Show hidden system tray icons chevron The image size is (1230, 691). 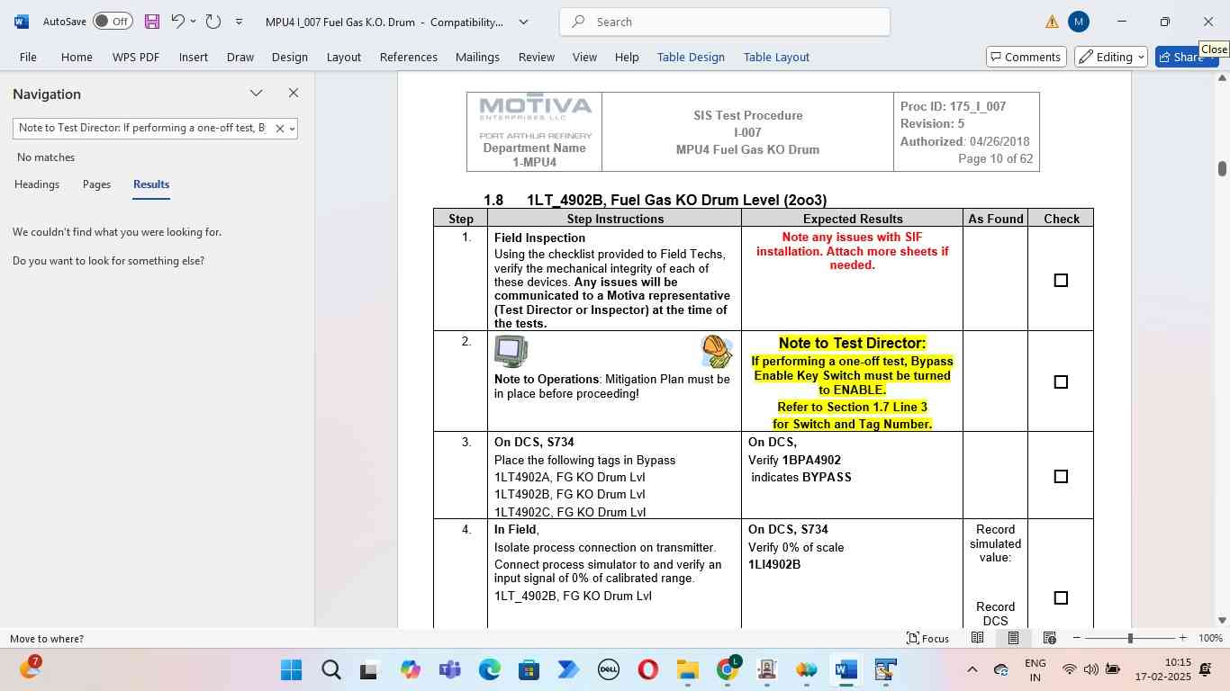coord(972,670)
